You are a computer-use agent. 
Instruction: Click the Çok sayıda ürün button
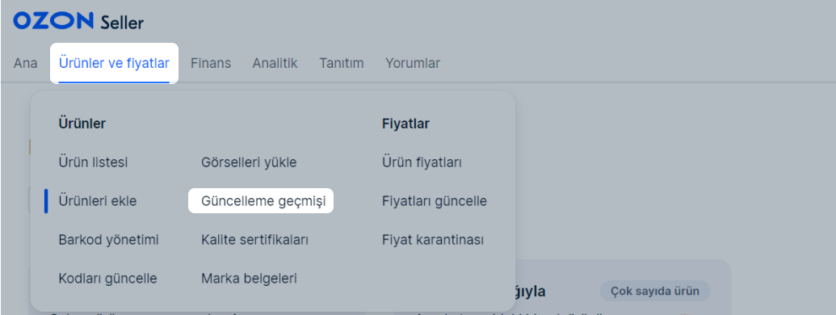pyautogui.click(x=655, y=291)
